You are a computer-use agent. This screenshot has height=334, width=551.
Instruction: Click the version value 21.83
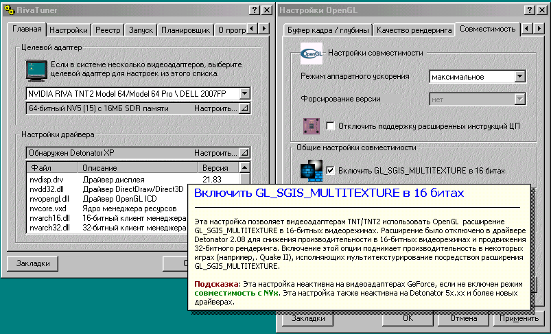[x=212, y=180]
